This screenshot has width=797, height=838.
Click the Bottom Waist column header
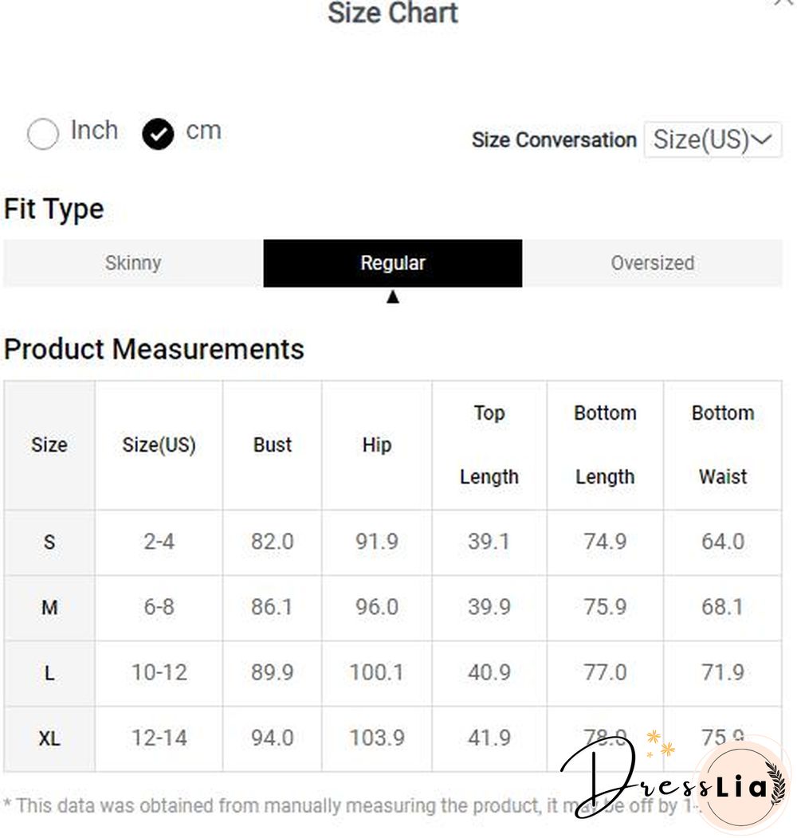point(722,444)
